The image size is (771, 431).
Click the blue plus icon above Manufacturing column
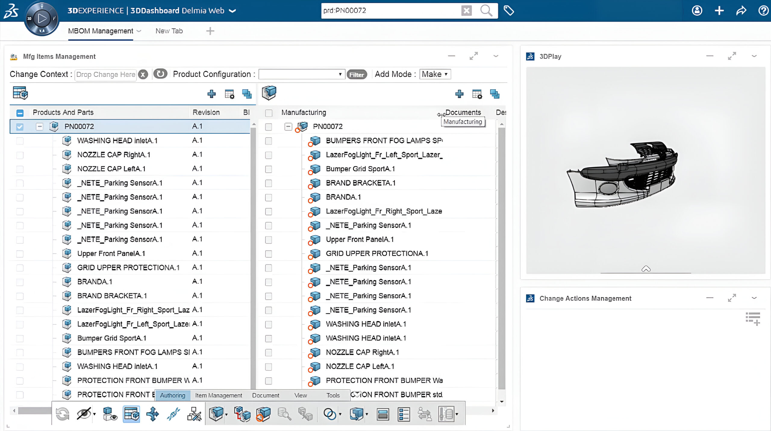[x=459, y=94]
